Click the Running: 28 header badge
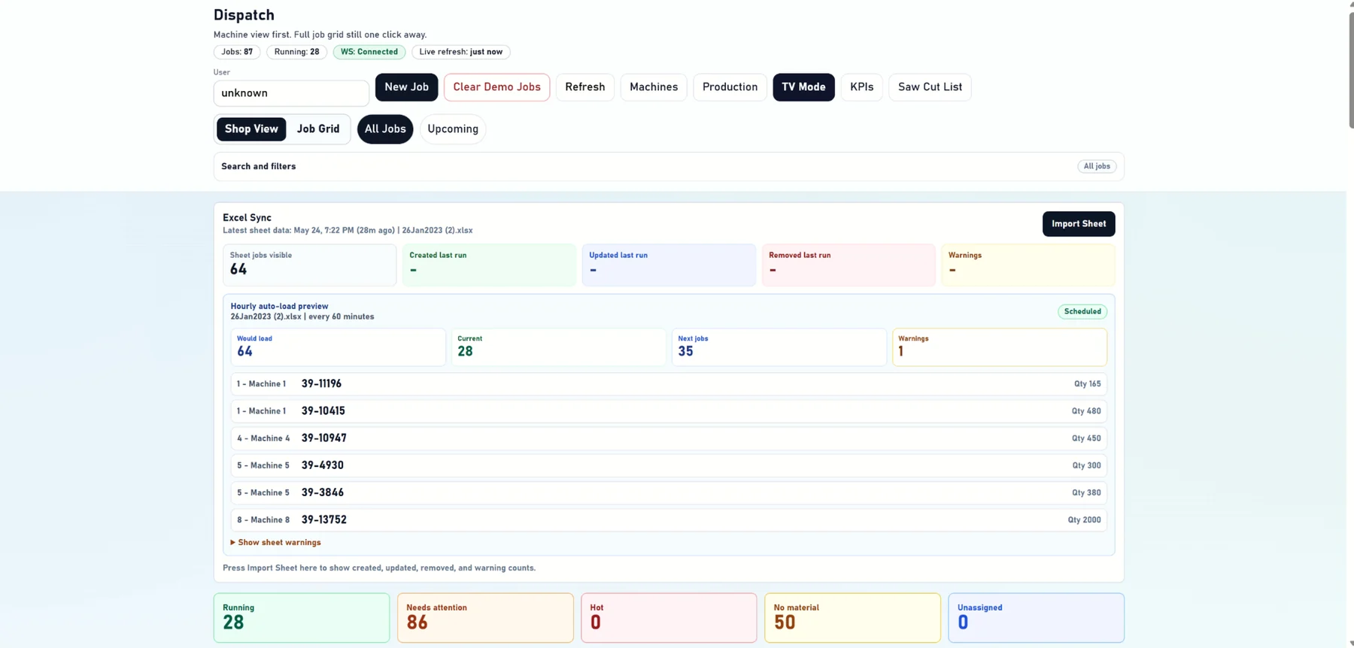This screenshot has height=648, width=1354. tap(296, 52)
